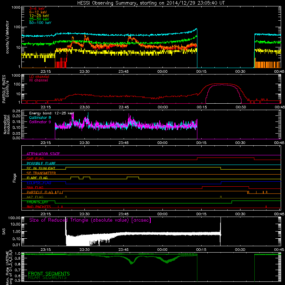Screen dimensions: 285x285
Task: Click the SC TRANSMITTER flag label
Action: (41, 173)
